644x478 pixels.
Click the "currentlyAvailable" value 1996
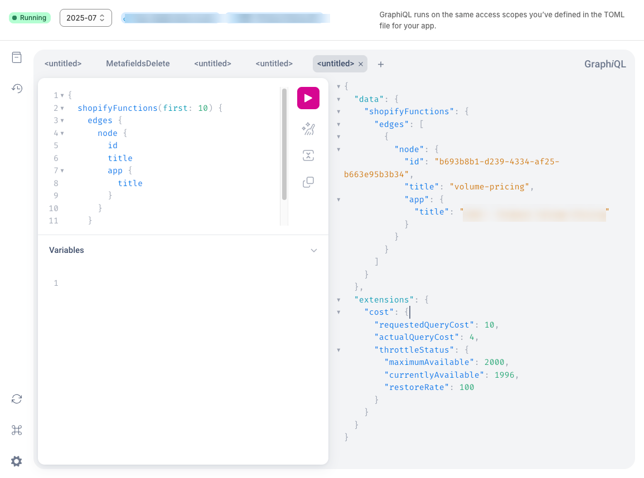(x=505, y=375)
